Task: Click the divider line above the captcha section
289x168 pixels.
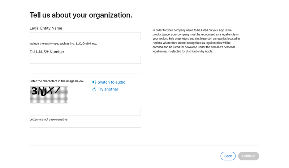Action: tap(85, 73)
